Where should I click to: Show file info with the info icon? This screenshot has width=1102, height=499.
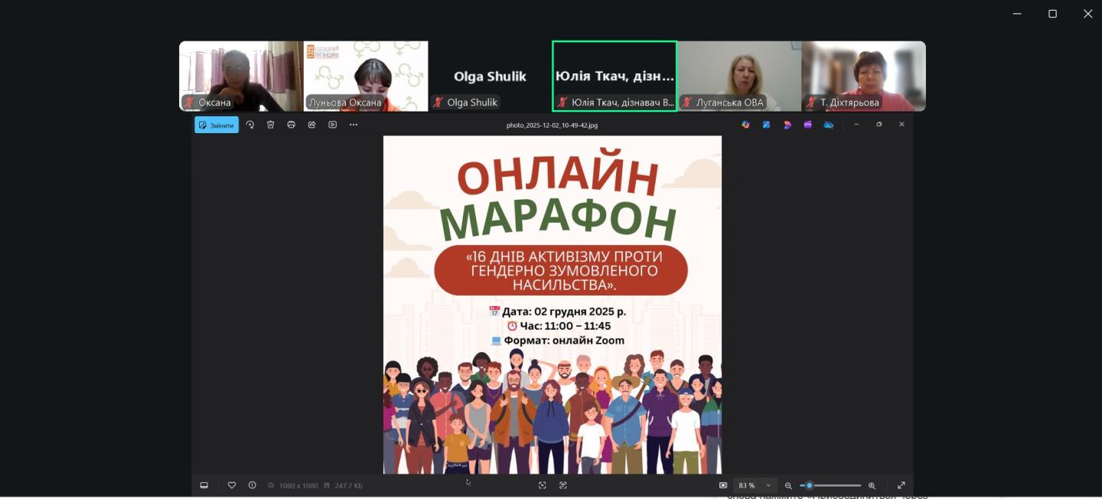(252, 485)
